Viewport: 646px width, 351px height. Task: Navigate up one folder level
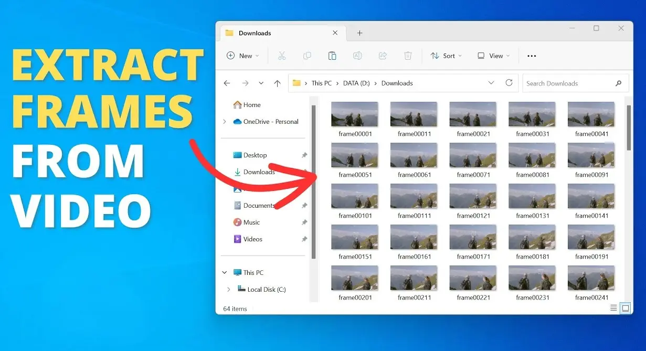[x=278, y=83]
